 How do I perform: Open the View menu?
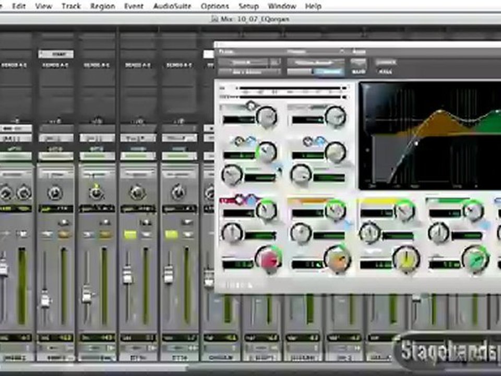click(43, 6)
